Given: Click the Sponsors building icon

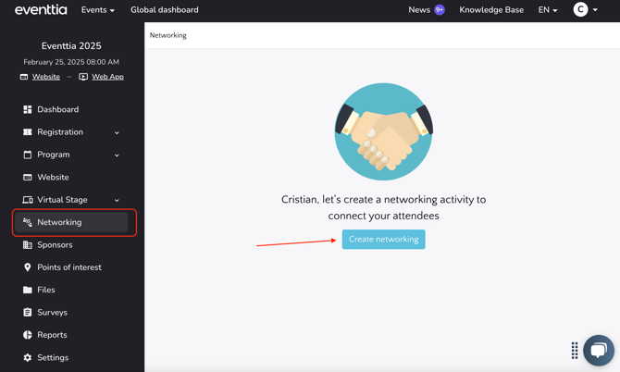Looking at the screenshot, I should (x=28, y=245).
